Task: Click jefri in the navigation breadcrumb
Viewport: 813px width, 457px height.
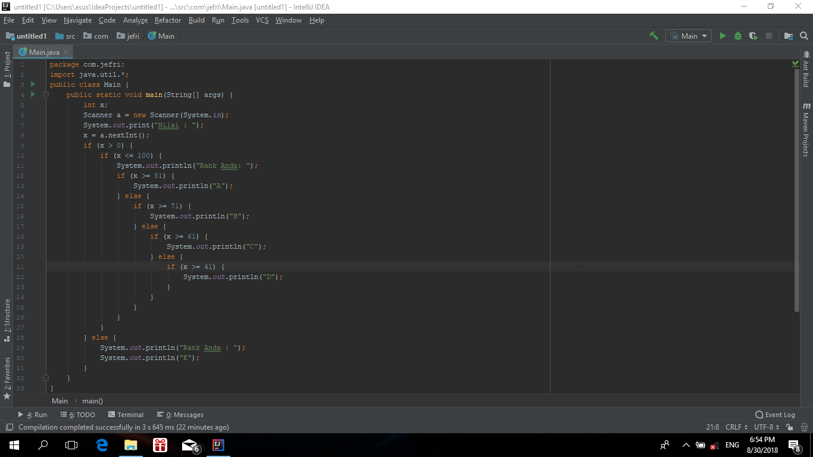Action: (132, 36)
